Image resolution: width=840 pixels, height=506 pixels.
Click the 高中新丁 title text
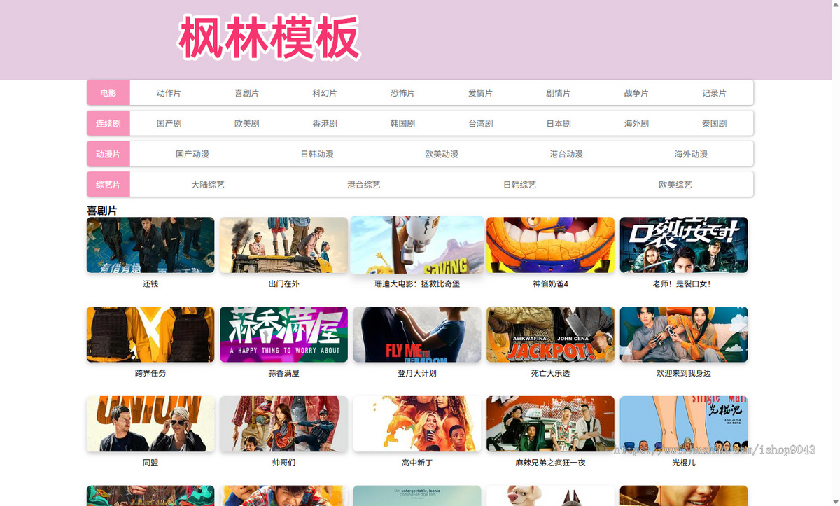coord(417,463)
